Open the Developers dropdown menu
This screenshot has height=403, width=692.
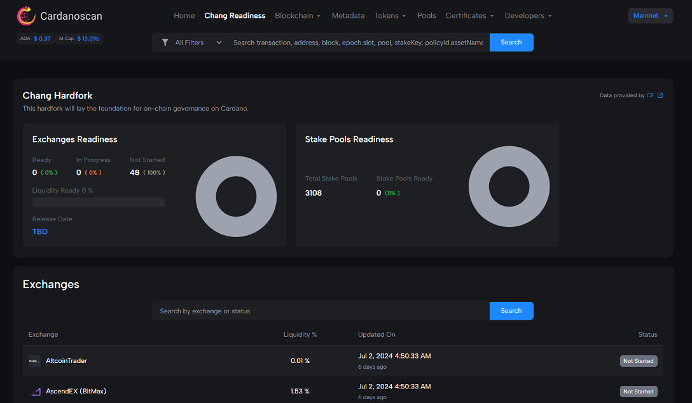click(x=528, y=16)
